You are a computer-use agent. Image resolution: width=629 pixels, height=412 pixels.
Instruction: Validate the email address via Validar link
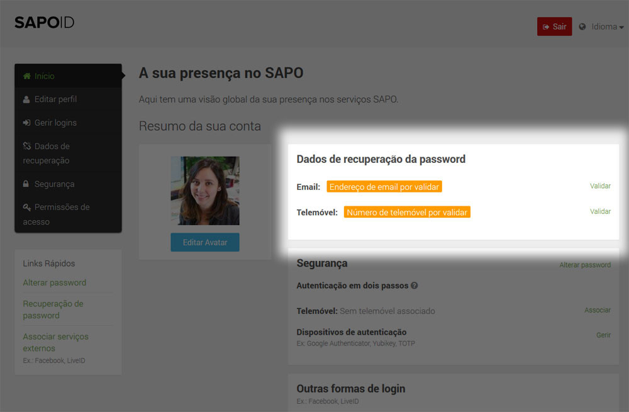coord(599,186)
